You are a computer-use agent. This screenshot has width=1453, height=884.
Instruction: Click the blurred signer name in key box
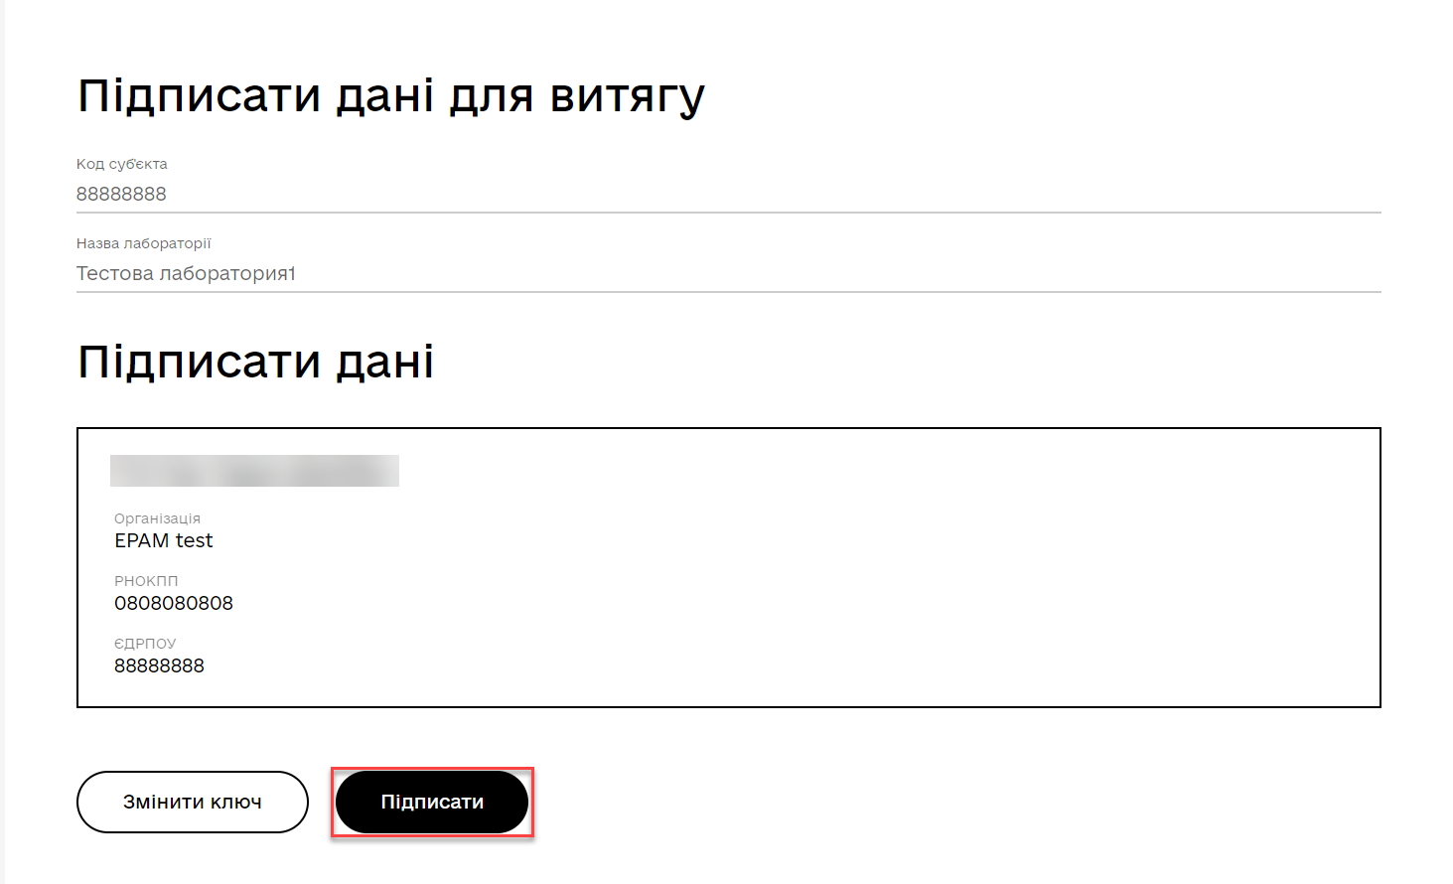coord(254,471)
